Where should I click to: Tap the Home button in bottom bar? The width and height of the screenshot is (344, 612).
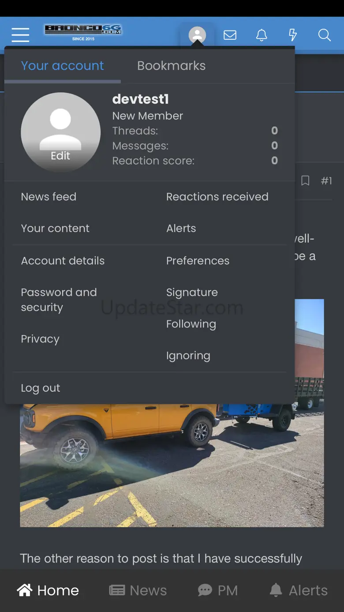tap(48, 590)
